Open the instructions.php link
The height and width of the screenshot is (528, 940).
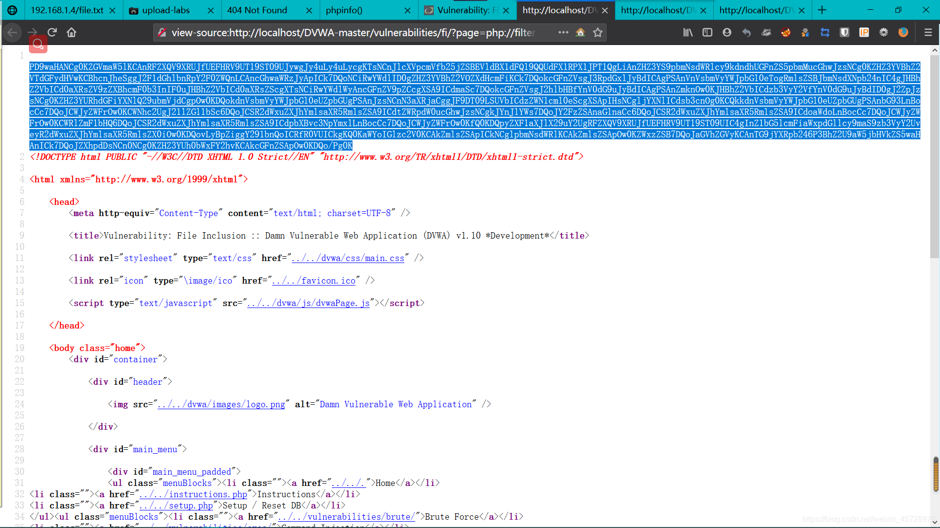[193, 494]
